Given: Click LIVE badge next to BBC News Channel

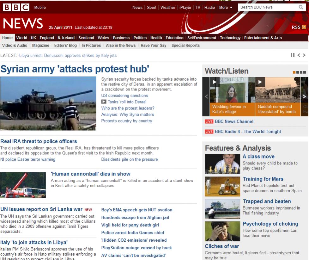Looking at the screenshot, I should (x=209, y=121).
